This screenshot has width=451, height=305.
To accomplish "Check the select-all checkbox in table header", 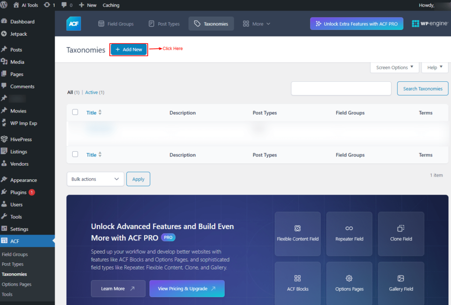I will pyautogui.click(x=75, y=113).
